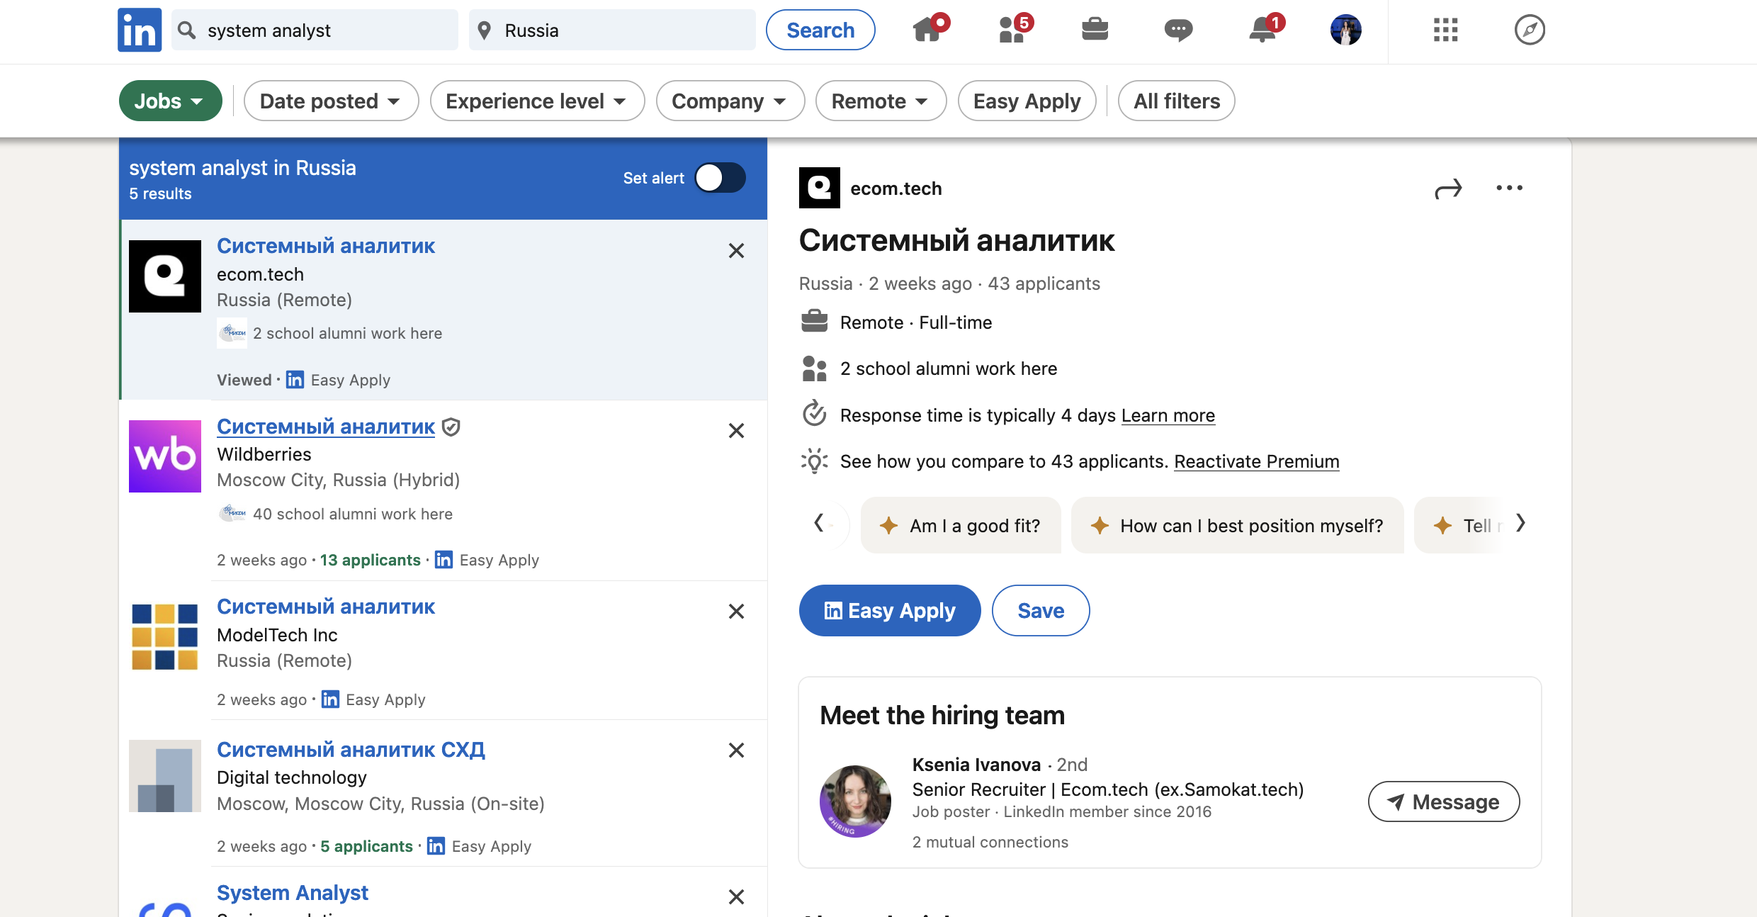Open the Remote filter dropdown
1757x917 pixels.
tap(881, 101)
